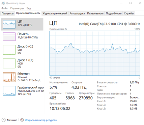The height and width of the screenshot is (125, 144).
Task: Click the ЦП mini graph thumbnail
Action: (9, 24)
